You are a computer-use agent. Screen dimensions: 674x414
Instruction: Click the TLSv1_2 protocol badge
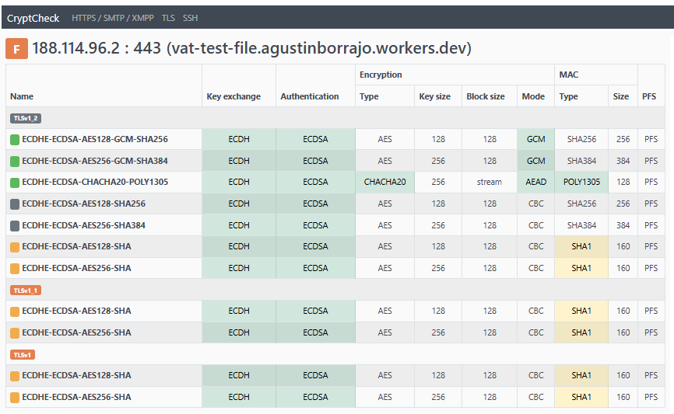coord(23,118)
